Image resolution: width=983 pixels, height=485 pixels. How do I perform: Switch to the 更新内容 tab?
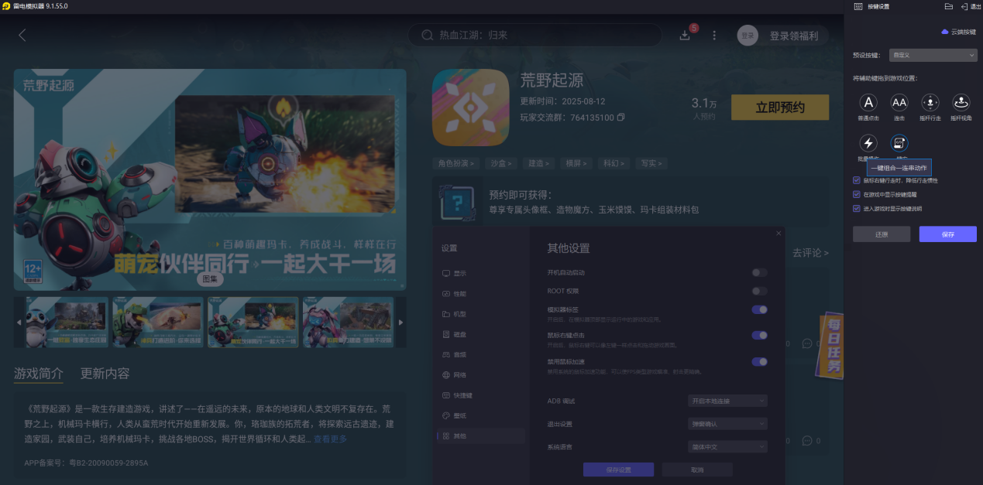pos(105,374)
